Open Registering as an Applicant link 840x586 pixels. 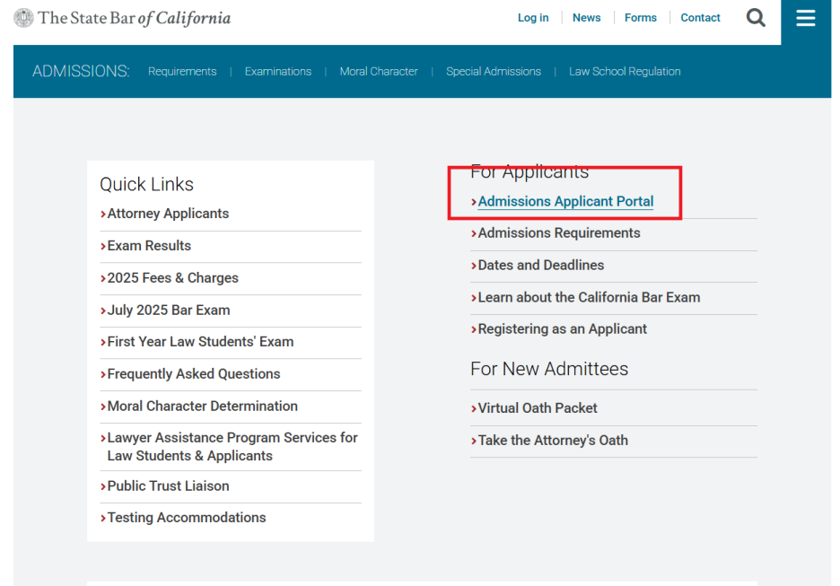click(x=562, y=328)
